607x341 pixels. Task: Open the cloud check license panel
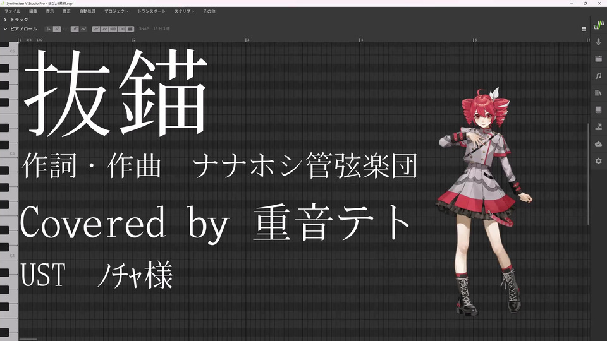point(599,144)
